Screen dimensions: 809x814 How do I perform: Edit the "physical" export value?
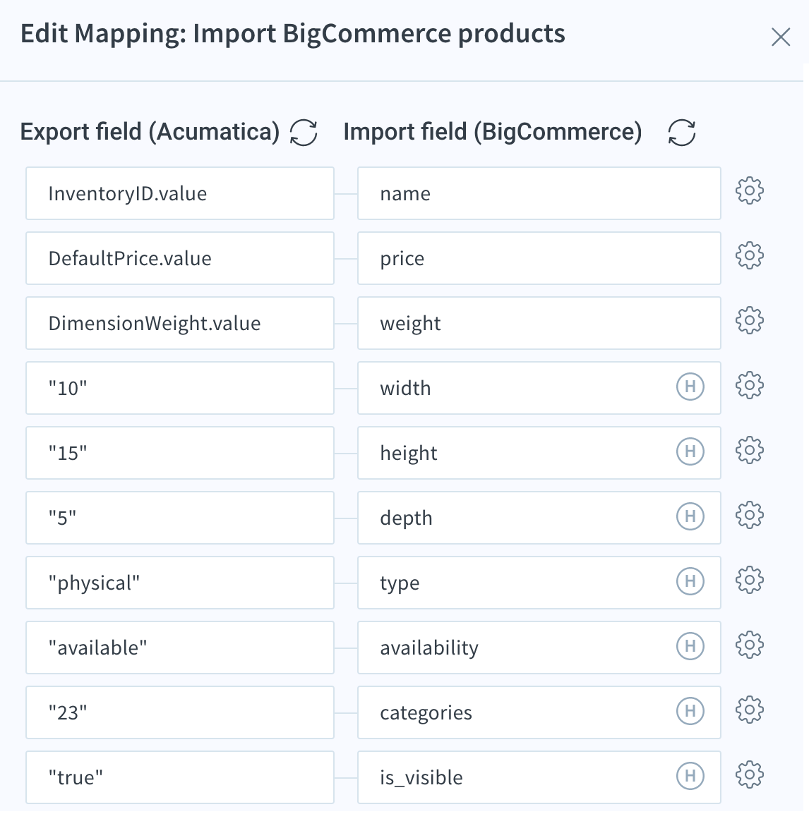pos(180,583)
